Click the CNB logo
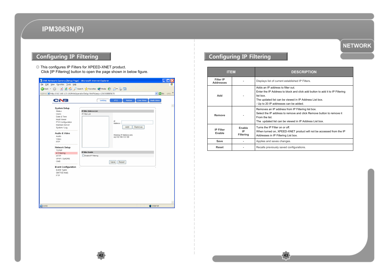This screenshot has height=275, width=389. tap(61, 100)
